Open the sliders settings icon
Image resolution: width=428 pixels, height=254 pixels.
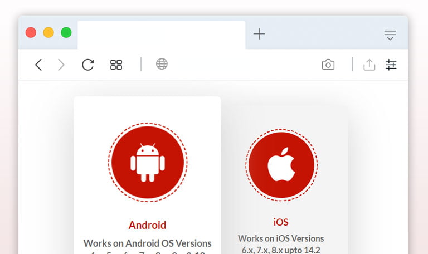391,65
